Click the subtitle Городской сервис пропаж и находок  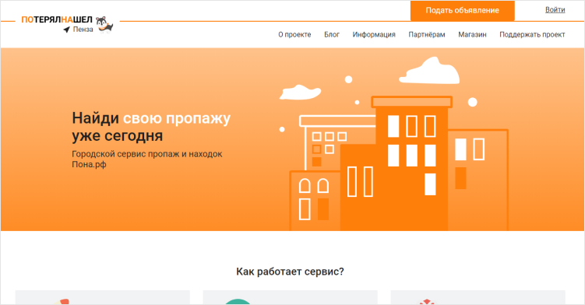tap(147, 154)
